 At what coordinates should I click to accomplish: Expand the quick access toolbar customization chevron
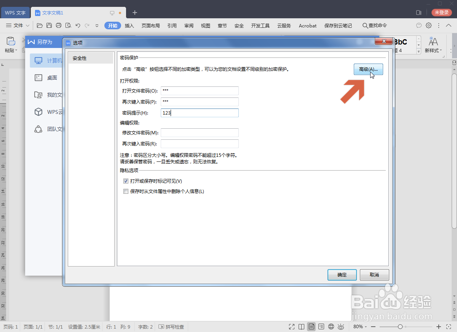click(x=96, y=26)
